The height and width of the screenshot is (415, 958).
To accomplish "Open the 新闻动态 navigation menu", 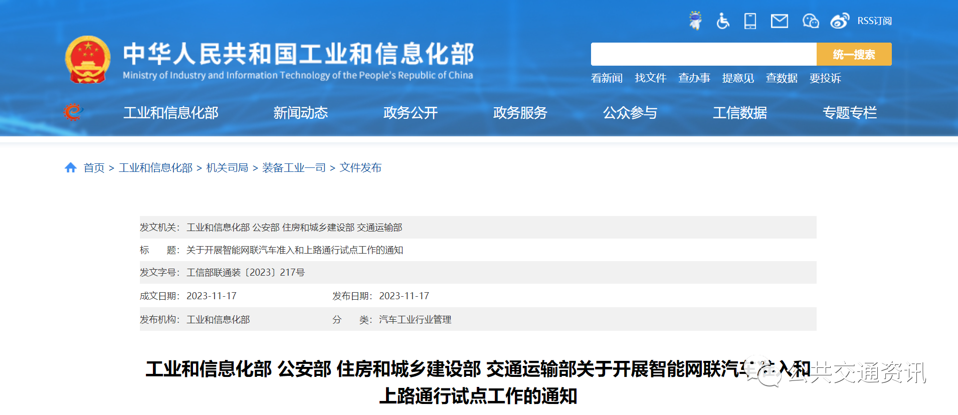I will coord(300,113).
